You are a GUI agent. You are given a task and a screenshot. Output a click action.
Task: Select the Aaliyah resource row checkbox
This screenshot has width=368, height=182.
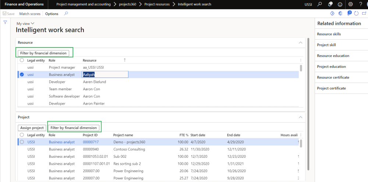click(x=22, y=74)
